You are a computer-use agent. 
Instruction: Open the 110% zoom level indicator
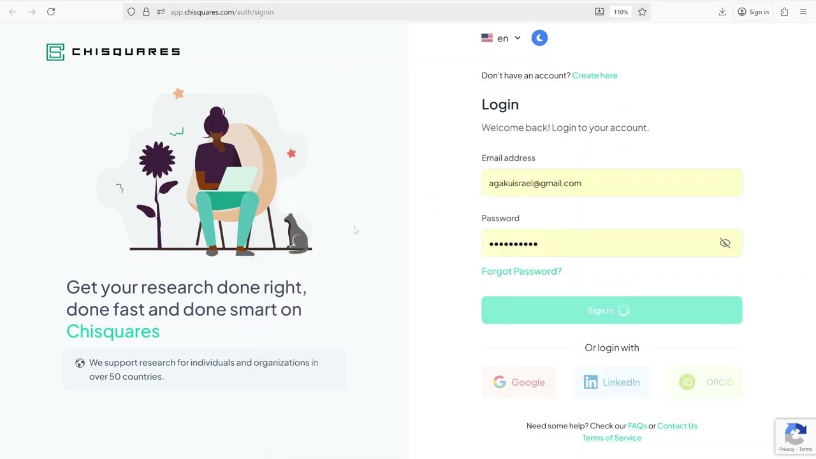pos(620,11)
